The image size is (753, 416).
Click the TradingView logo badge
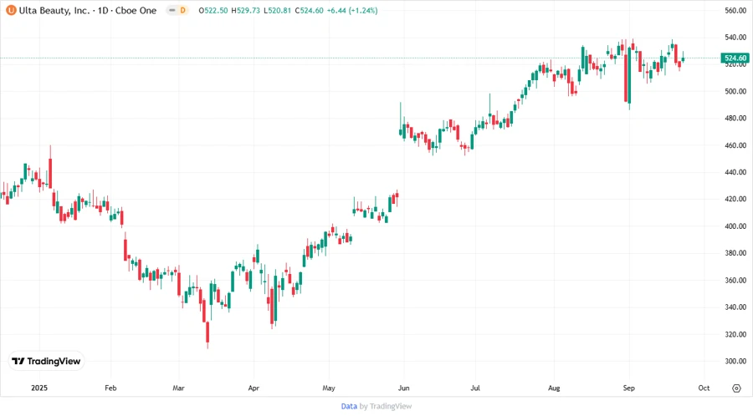[47, 361]
